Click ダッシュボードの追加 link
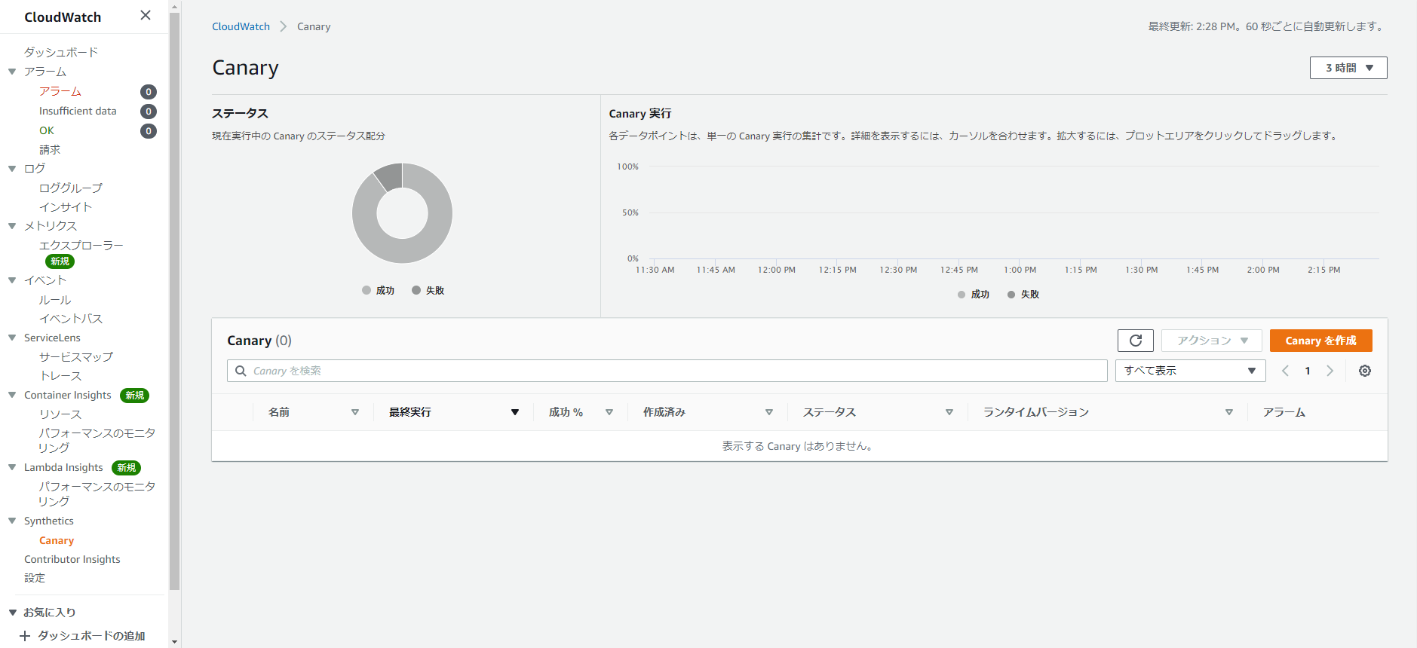Image resolution: width=1417 pixels, height=648 pixels. coord(91,636)
